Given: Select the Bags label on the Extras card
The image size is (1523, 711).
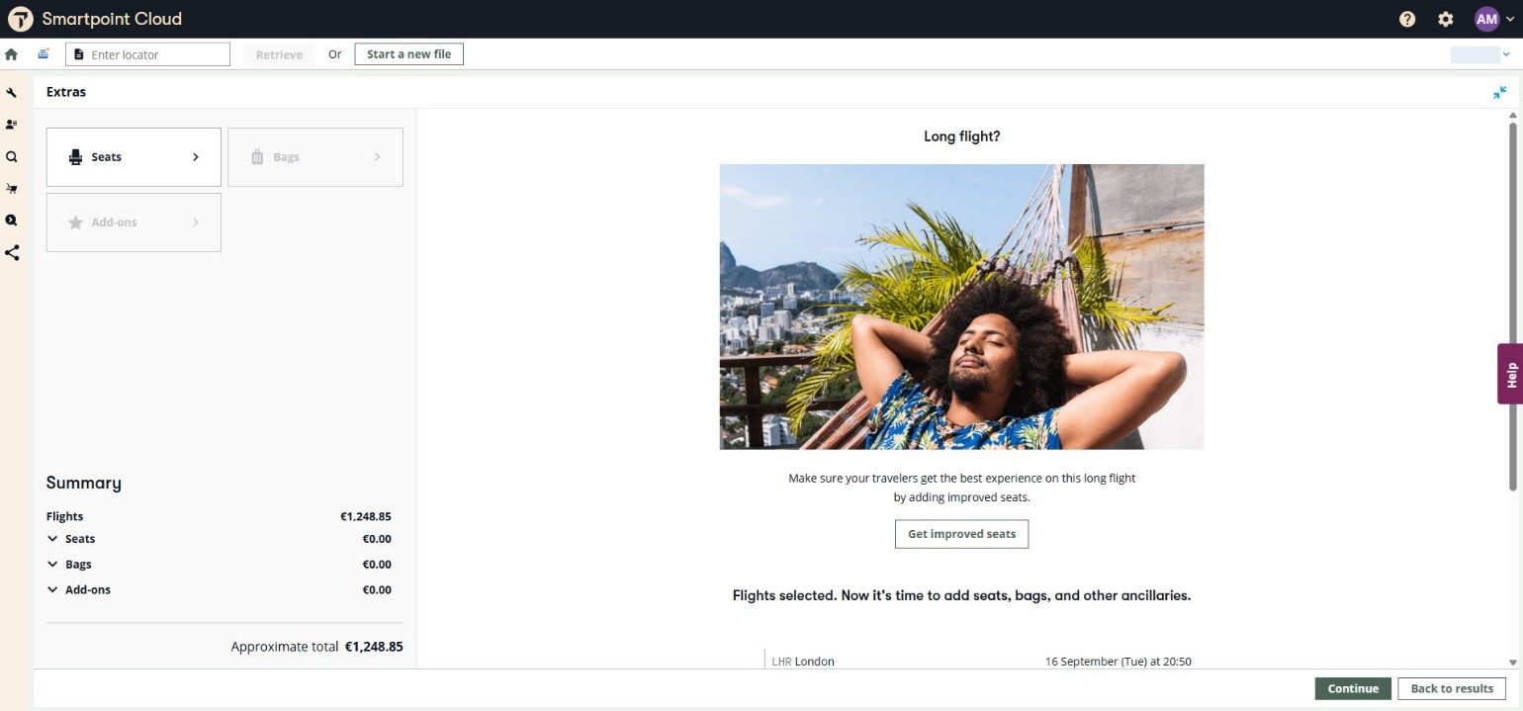Looking at the screenshot, I should 286,157.
